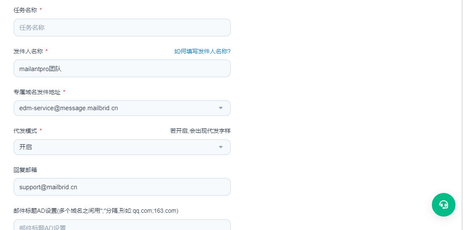
Task: Click the hint text 若开启,会出现代发字样
Action: [200, 131]
